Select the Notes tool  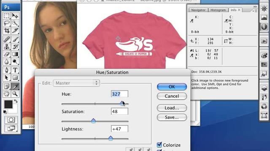coord(7,86)
